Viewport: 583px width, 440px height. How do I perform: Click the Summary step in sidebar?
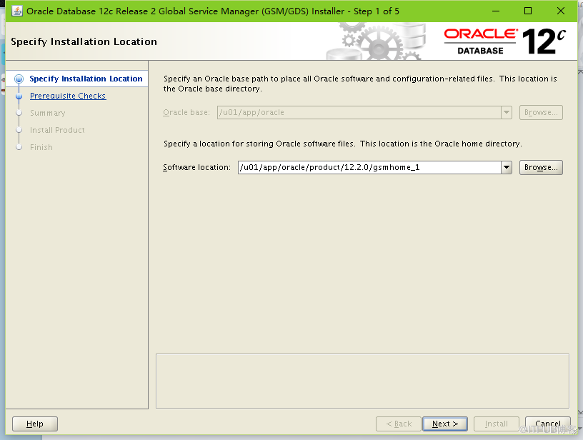48,113
